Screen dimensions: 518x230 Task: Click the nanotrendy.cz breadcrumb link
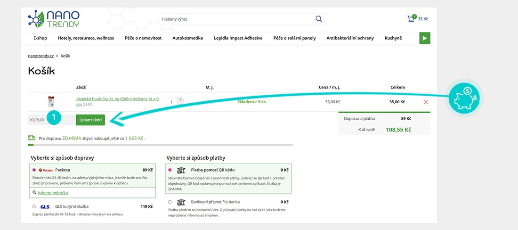41,56
